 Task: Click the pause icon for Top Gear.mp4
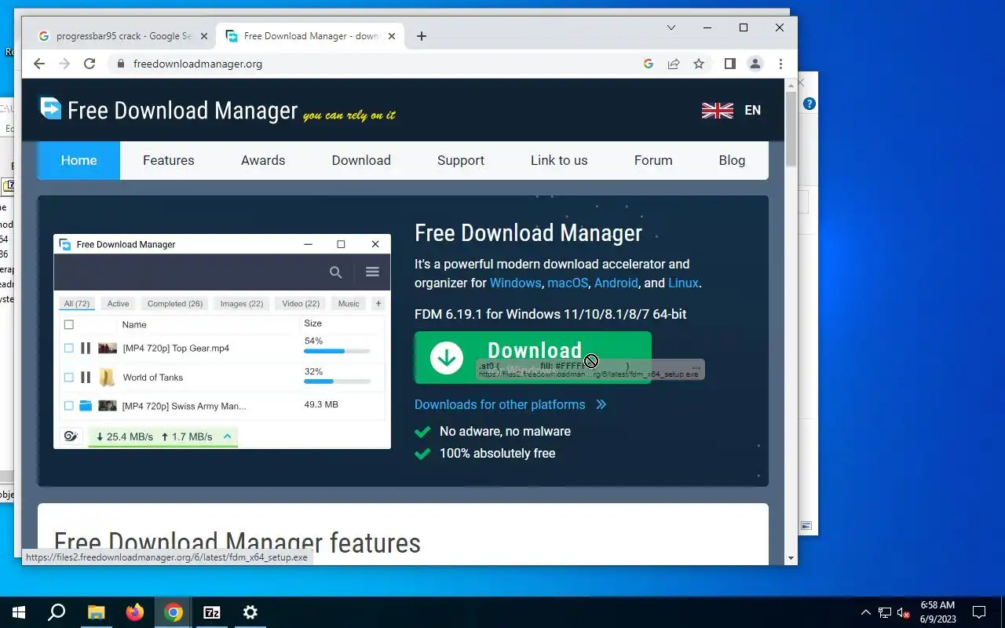[86, 348]
